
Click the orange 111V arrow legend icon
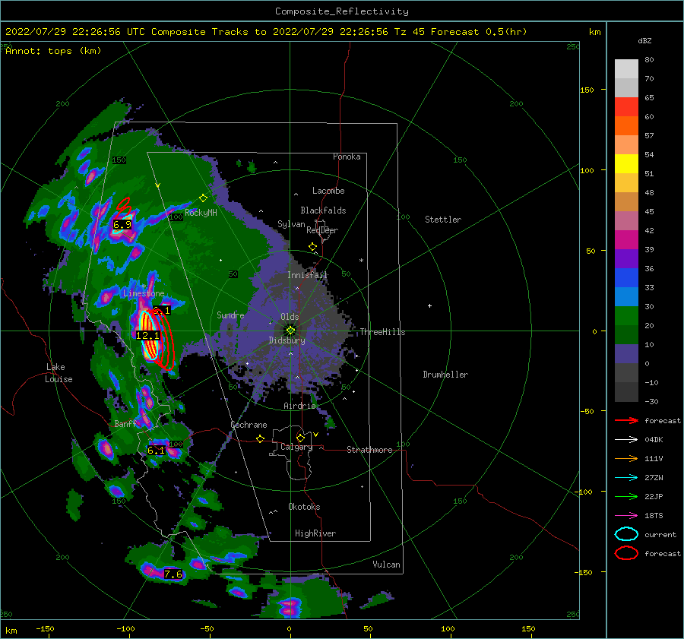626,458
